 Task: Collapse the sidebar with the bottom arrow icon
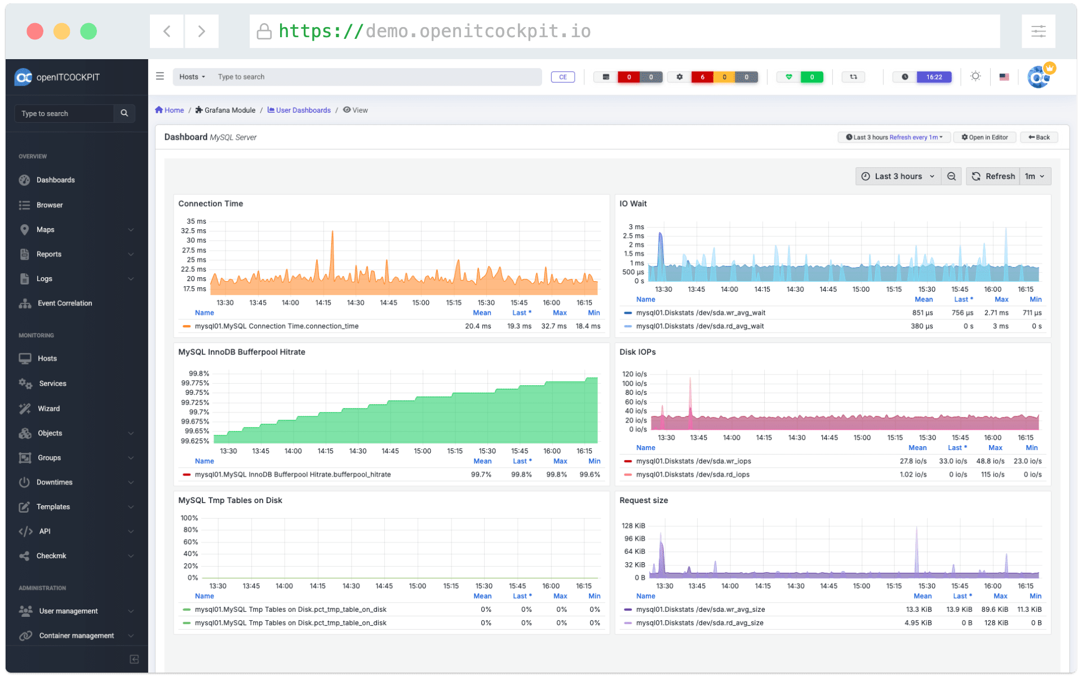tap(134, 659)
